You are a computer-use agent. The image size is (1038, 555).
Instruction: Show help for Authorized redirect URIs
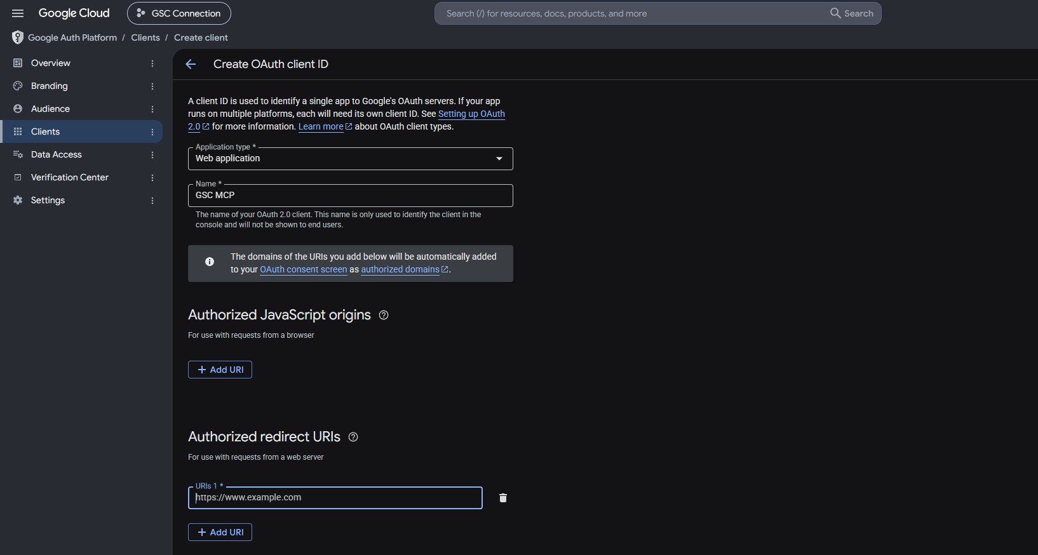[x=353, y=437]
